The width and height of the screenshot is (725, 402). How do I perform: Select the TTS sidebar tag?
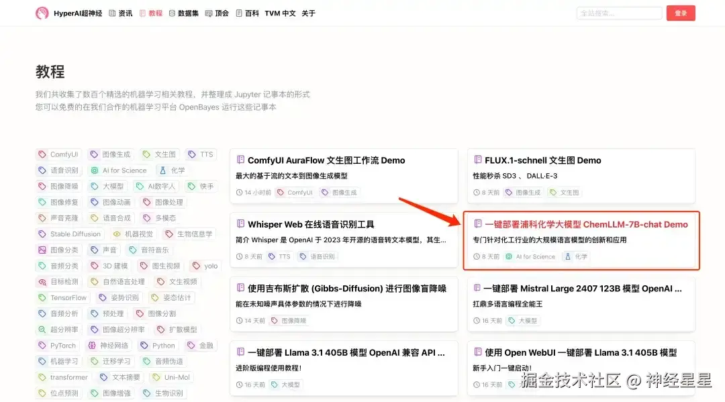pyautogui.click(x=201, y=154)
